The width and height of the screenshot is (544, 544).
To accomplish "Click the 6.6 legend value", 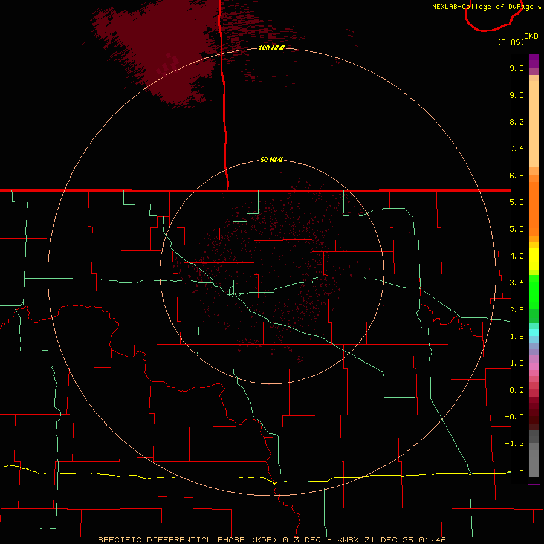I will point(517,175).
